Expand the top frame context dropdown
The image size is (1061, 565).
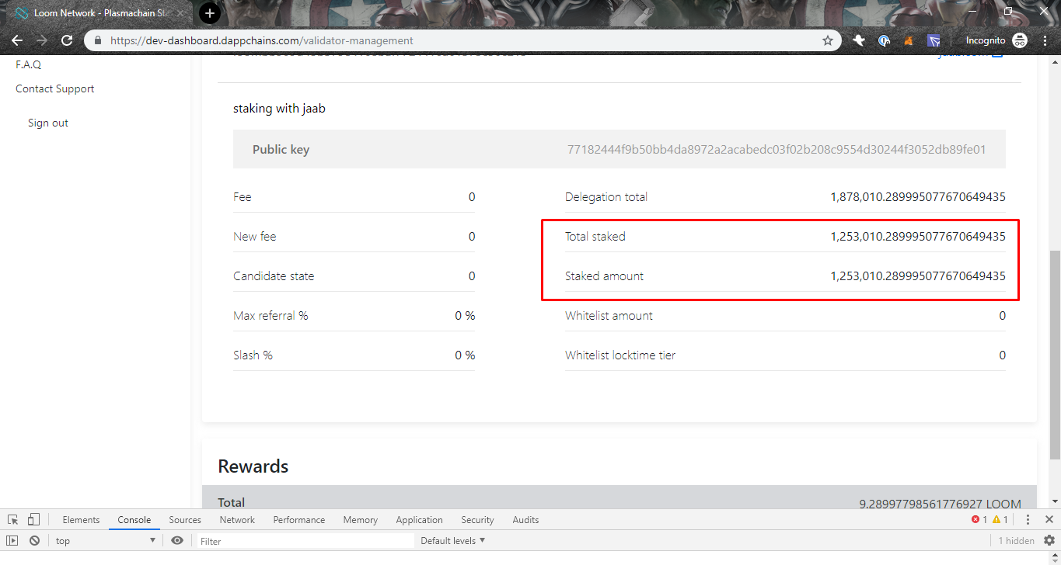pos(105,539)
